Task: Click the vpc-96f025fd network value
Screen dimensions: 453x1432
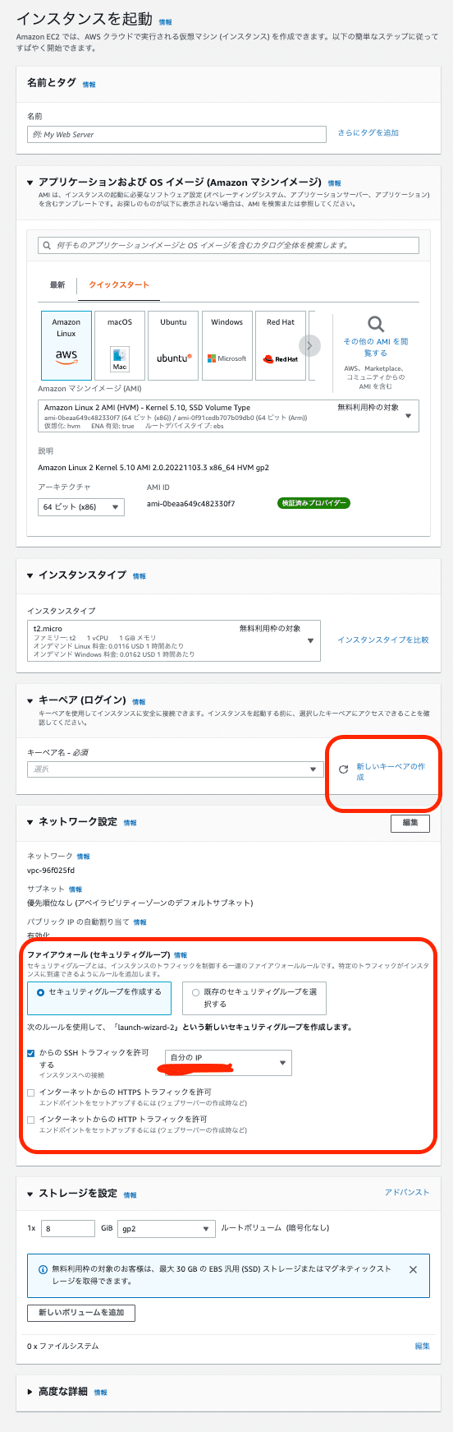Action: point(51,871)
